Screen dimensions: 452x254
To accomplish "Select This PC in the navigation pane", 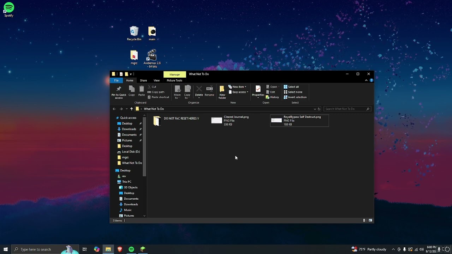I will click(x=126, y=182).
